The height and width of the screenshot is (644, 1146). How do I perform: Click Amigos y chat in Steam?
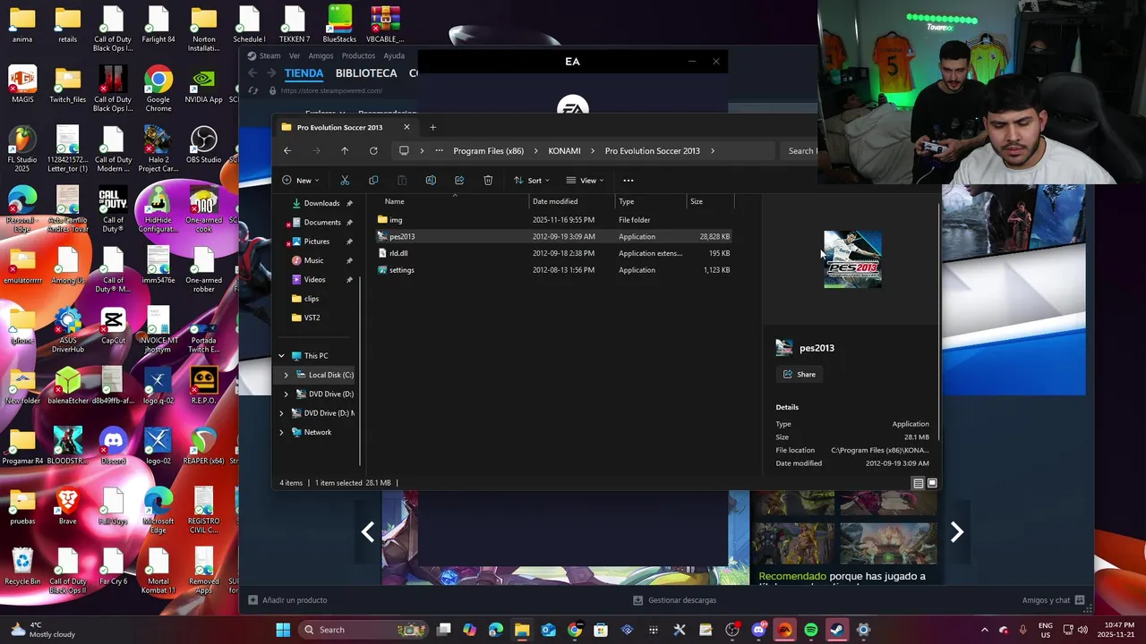point(1054,600)
